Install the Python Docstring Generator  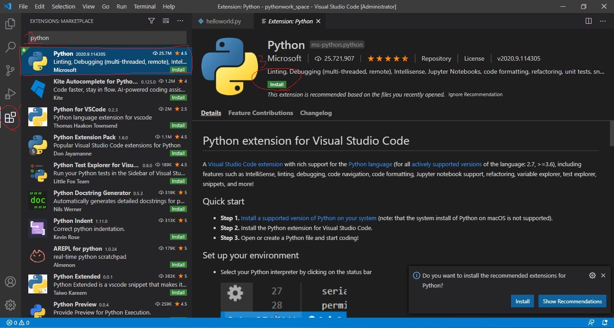(178, 209)
